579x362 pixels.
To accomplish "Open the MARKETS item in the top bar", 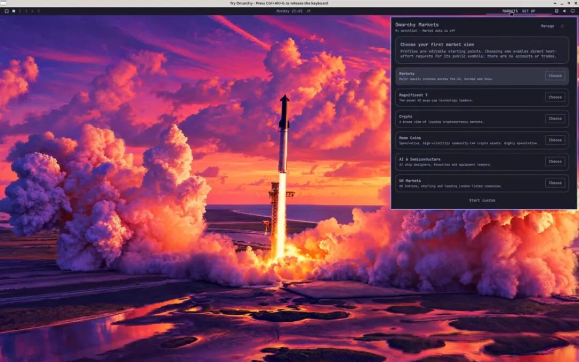I will (x=510, y=11).
